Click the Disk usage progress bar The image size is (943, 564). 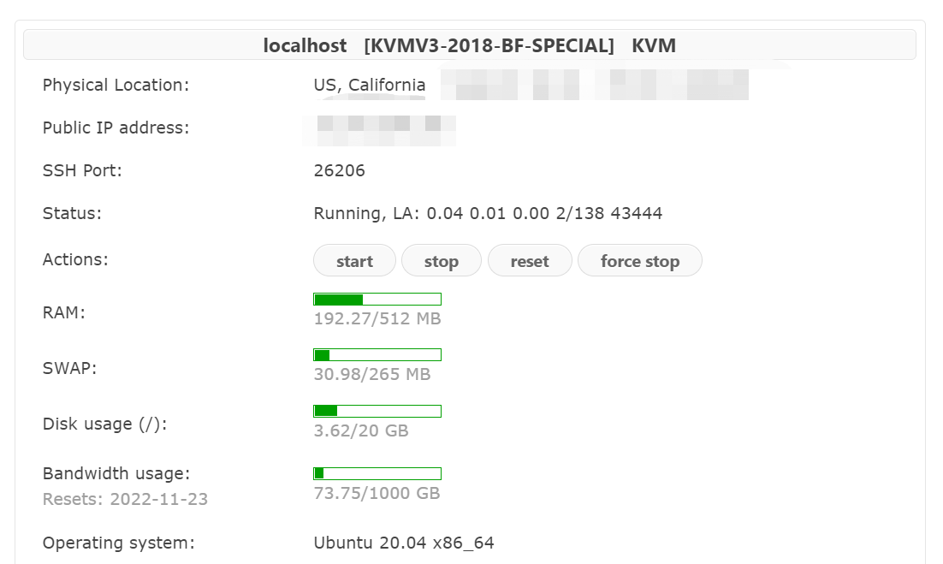coord(377,411)
